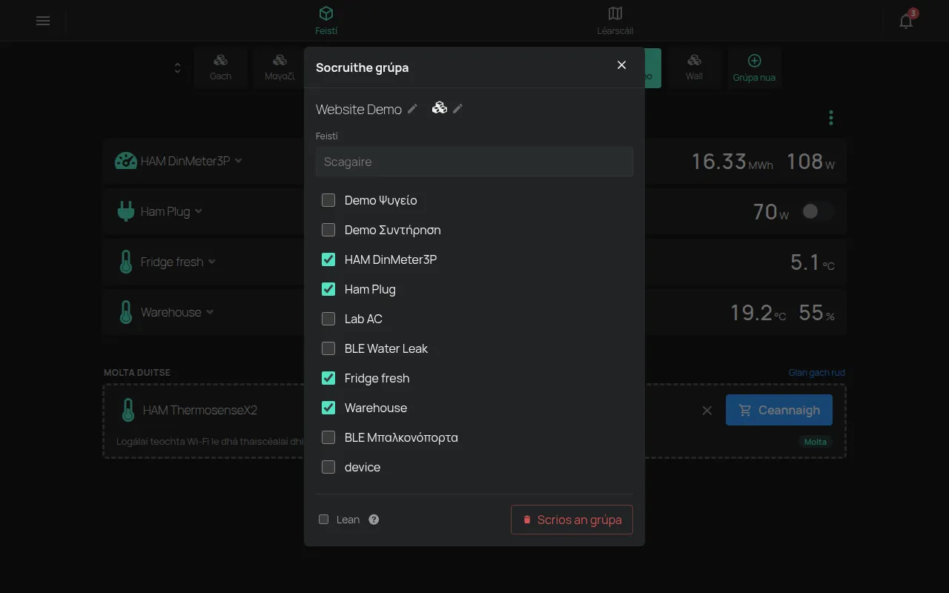Screen dimensions: 949x593
Task: Uncheck the Warehouse checkbox
Action: 328,408
